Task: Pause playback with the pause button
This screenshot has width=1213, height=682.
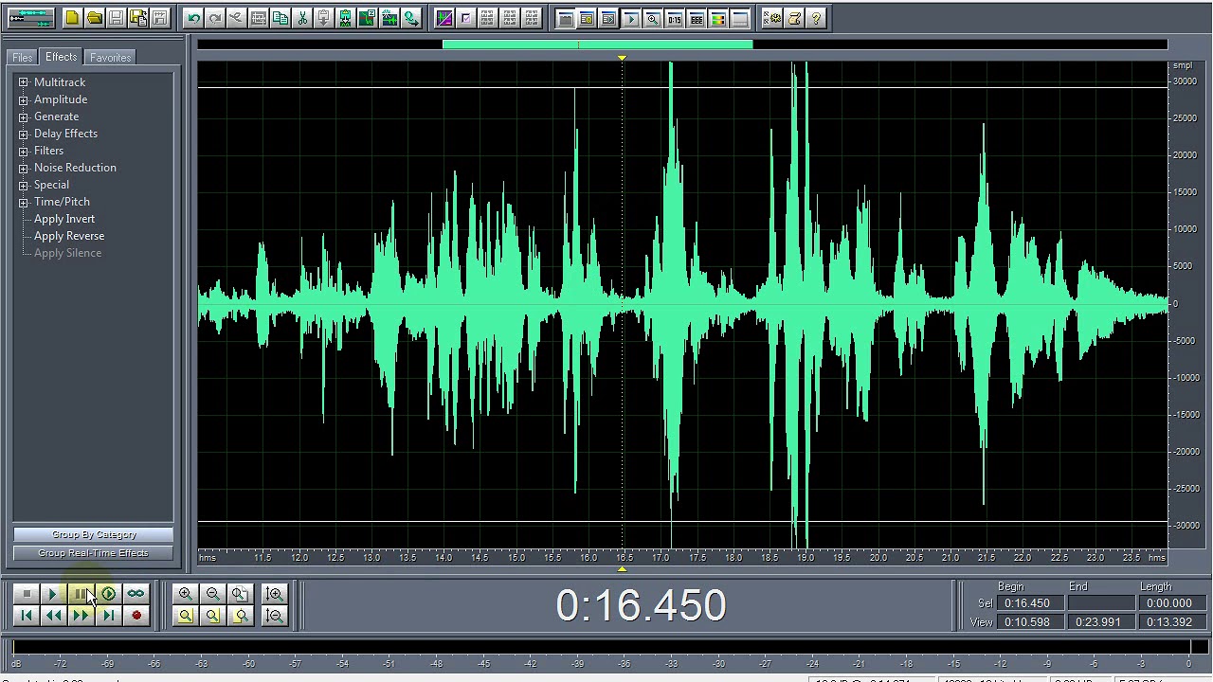Action: pyautogui.click(x=81, y=594)
